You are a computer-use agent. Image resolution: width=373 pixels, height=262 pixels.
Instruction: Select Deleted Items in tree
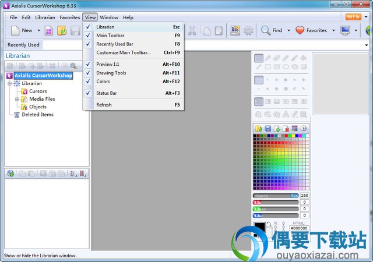(37, 115)
